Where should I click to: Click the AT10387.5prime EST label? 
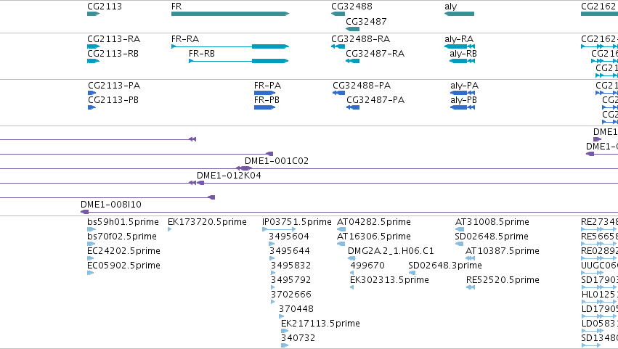click(x=503, y=251)
